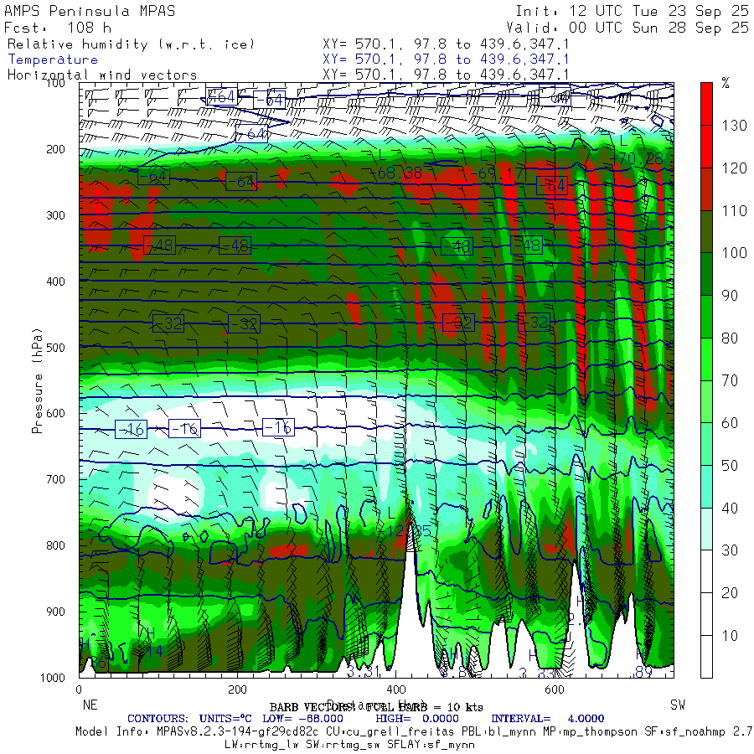The width and height of the screenshot is (754, 754).
Task: Click the rotated 'Pressure (hPa)' axis title
Action: [x=37, y=381]
